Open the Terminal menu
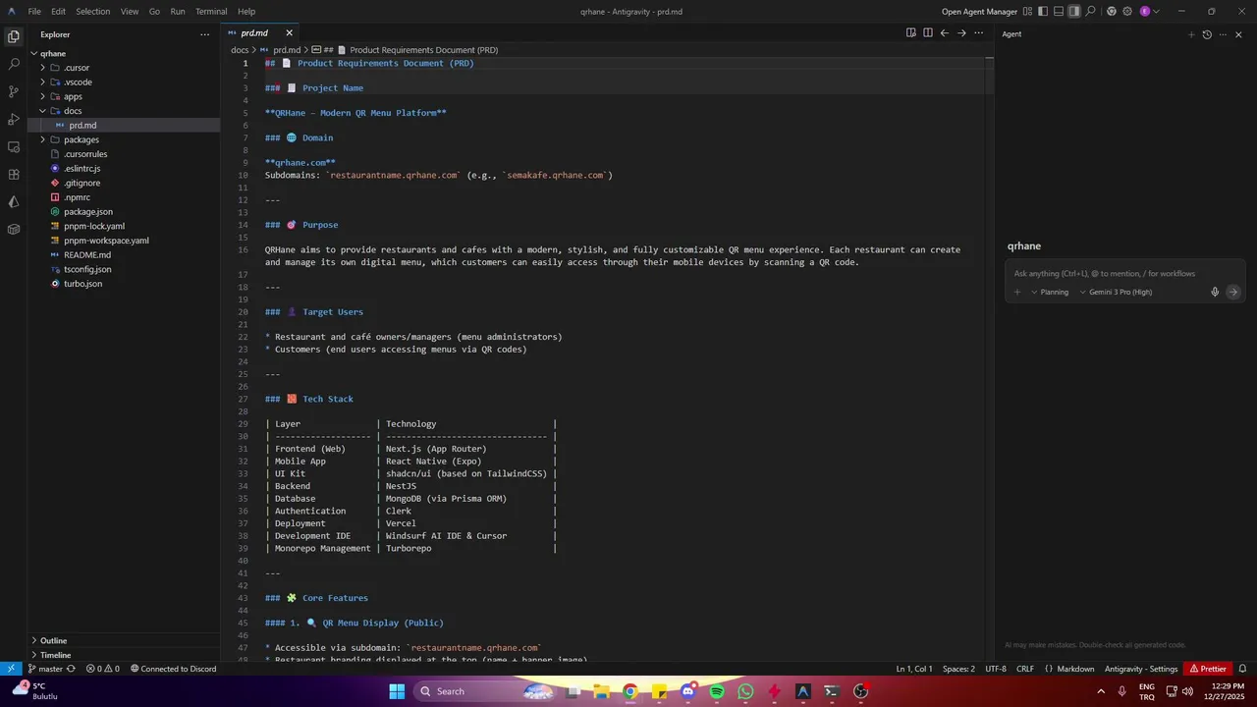This screenshot has width=1257, height=707. pyautogui.click(x=211, y=12)
